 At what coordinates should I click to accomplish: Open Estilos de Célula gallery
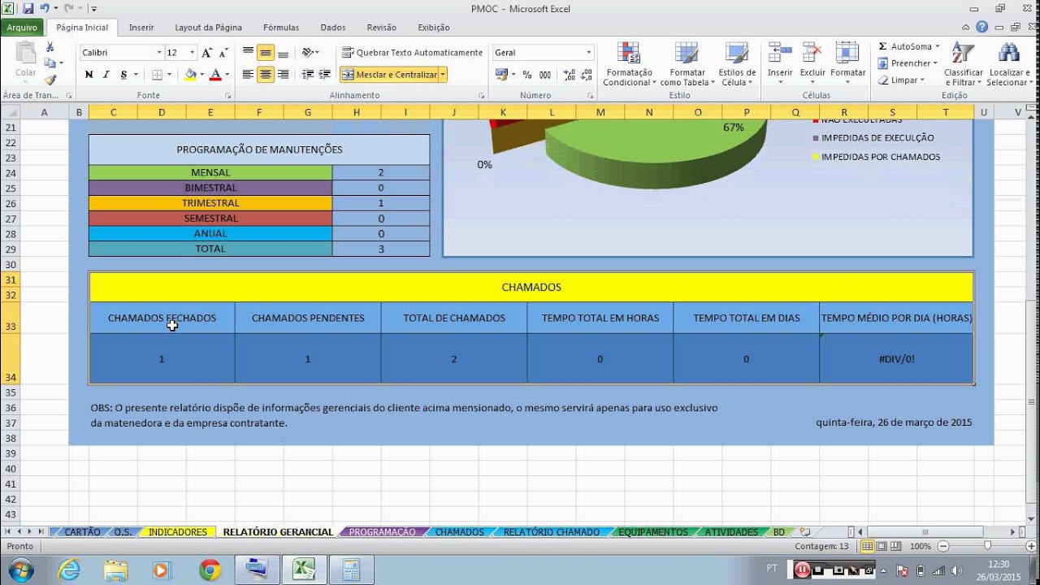click(737, 64)
